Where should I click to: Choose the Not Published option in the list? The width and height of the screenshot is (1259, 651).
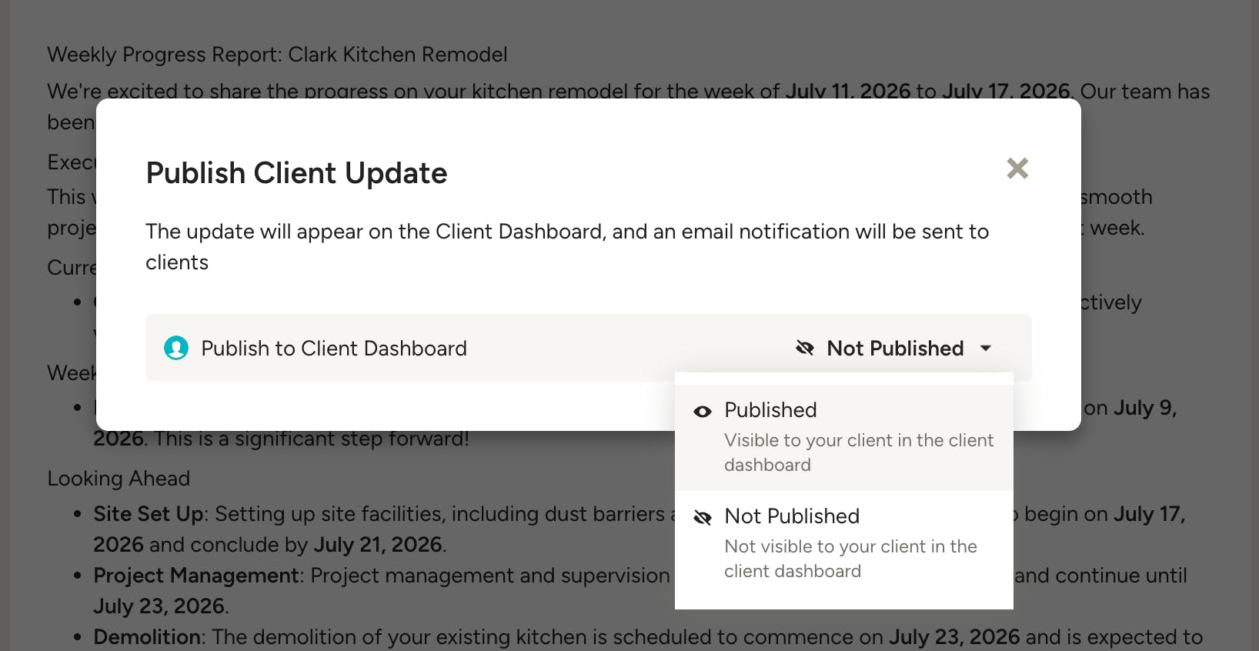(844, 544)
